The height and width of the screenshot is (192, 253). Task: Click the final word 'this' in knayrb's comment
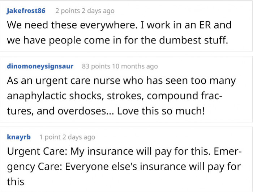[16, 181]
